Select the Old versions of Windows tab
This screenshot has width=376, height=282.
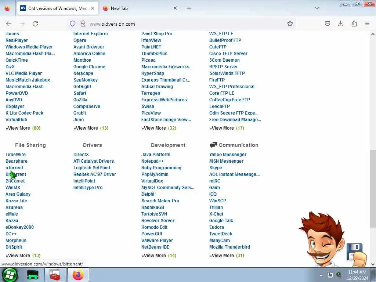[x=58, y=8]
